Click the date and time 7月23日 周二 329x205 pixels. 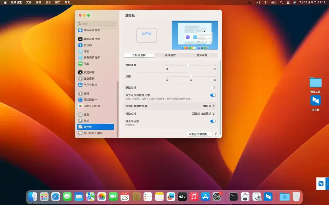[x=312, y=2]
